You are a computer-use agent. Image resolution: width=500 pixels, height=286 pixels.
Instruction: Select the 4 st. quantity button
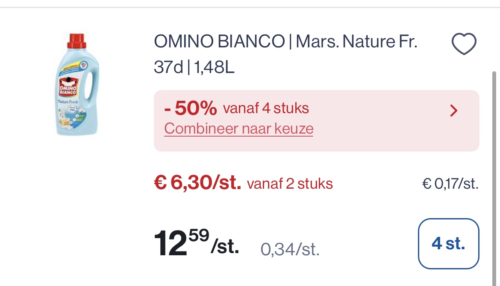(448, 243)
